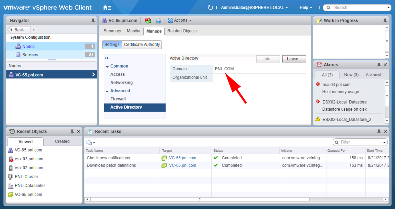
Task: Select Services in System Configuration
Action: pos(51,54)
